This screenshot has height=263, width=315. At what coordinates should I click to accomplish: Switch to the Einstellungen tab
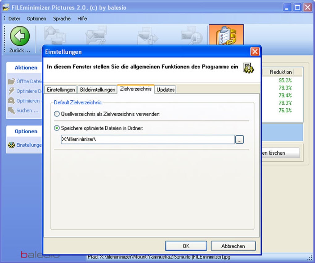(x=61, y=90)
